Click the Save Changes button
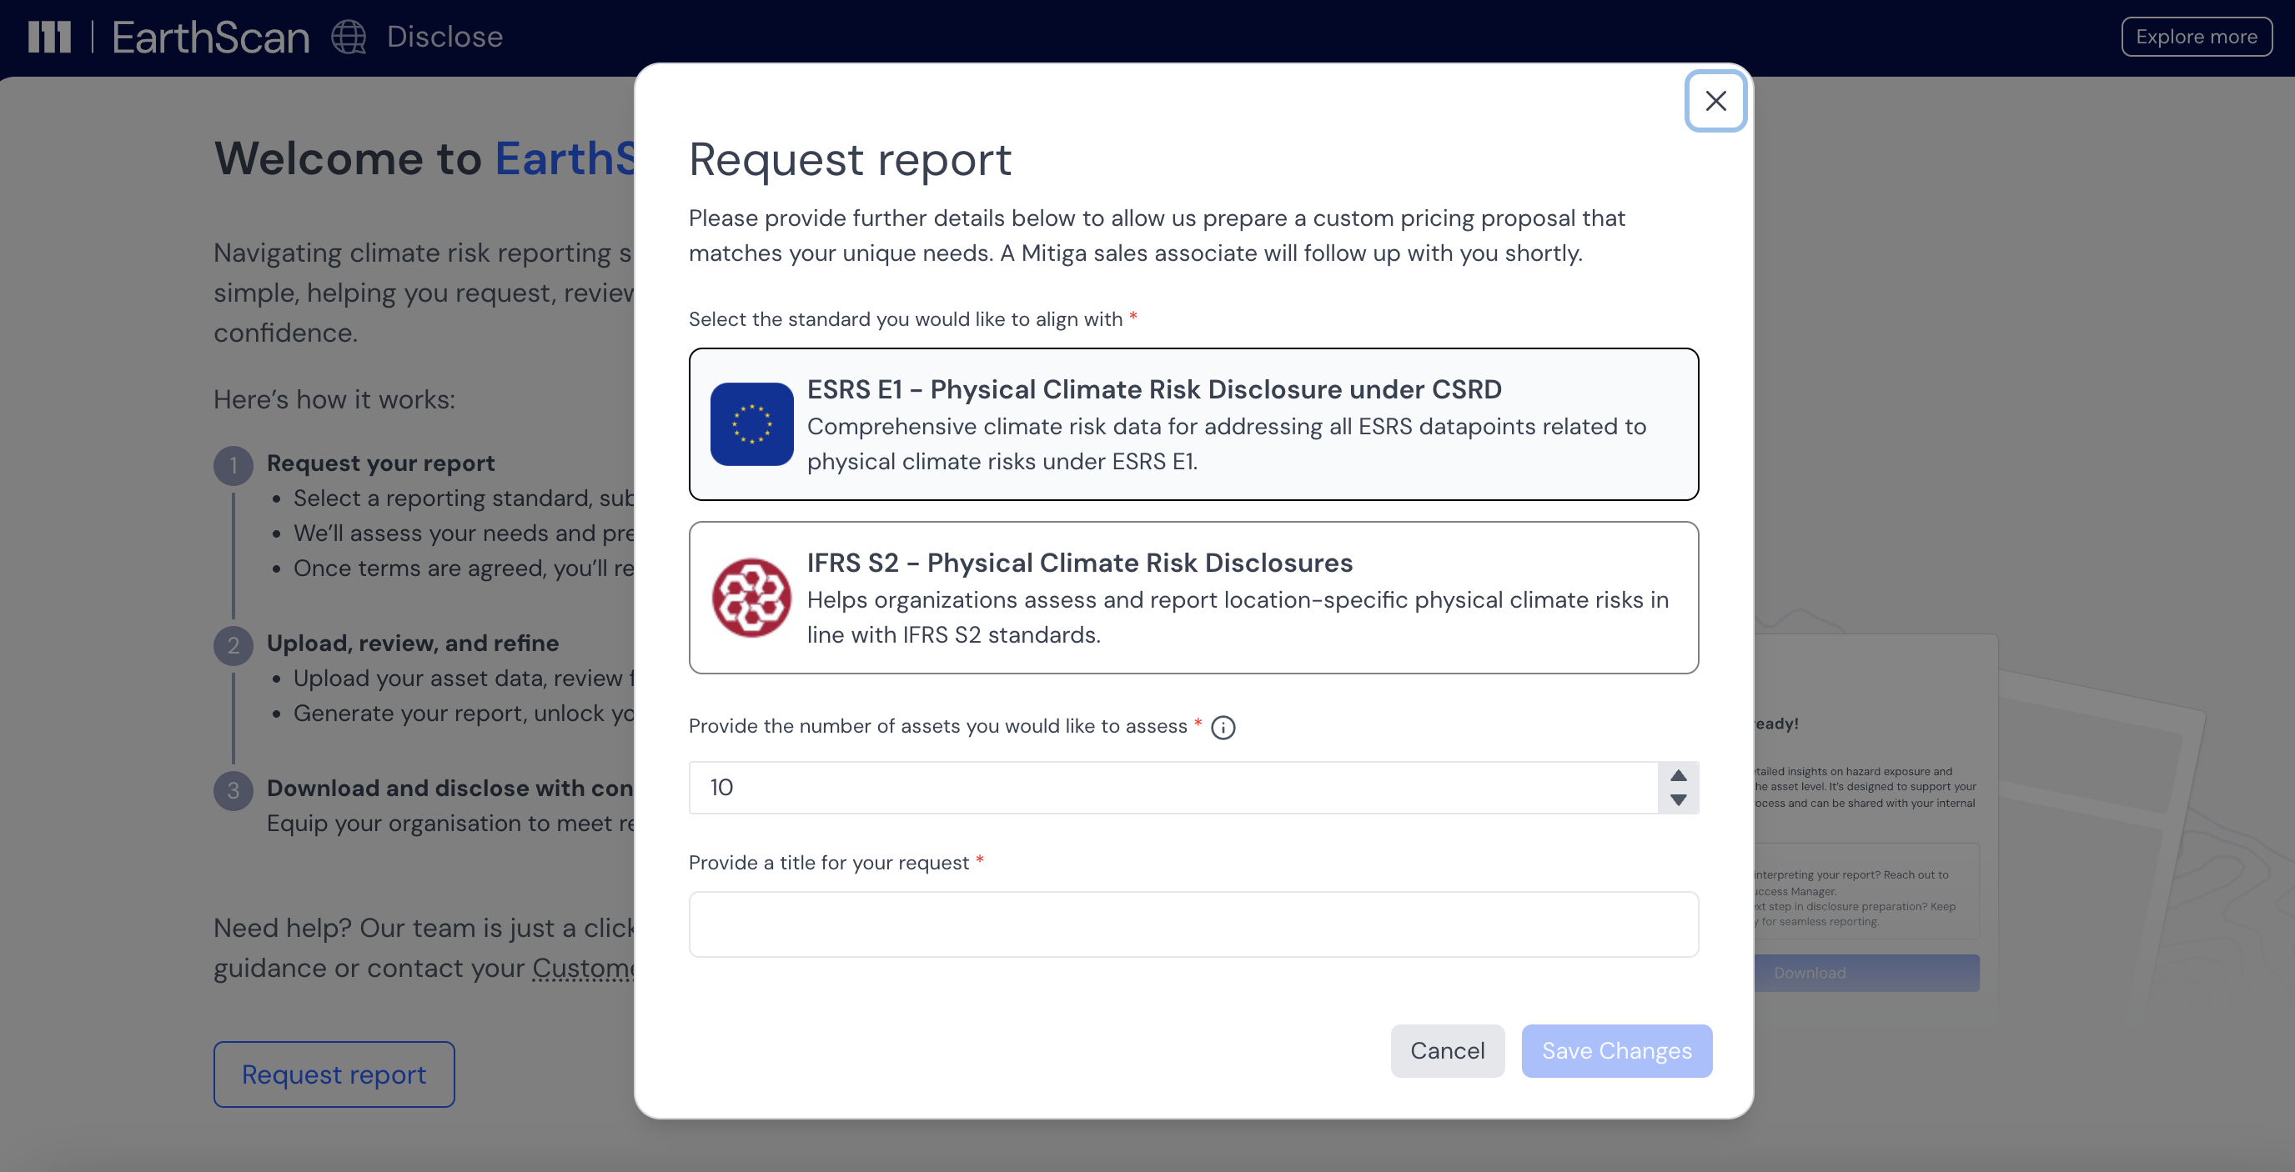Viewport: 2295px width, 1172px height. [1616, 1051]
